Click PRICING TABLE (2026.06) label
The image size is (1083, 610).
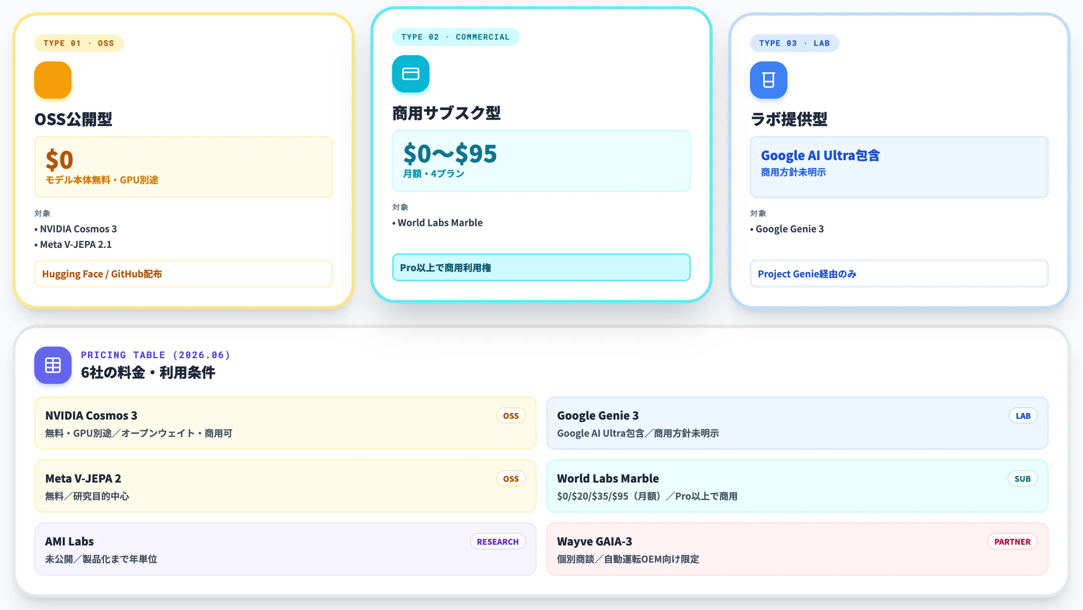click(156, 355)
